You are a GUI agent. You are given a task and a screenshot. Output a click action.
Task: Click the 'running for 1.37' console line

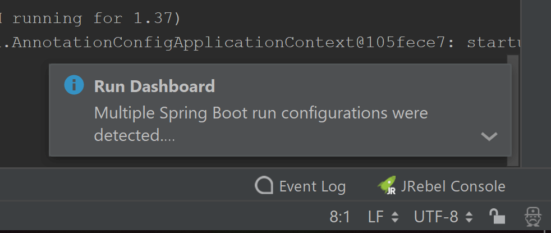[95, 18]
